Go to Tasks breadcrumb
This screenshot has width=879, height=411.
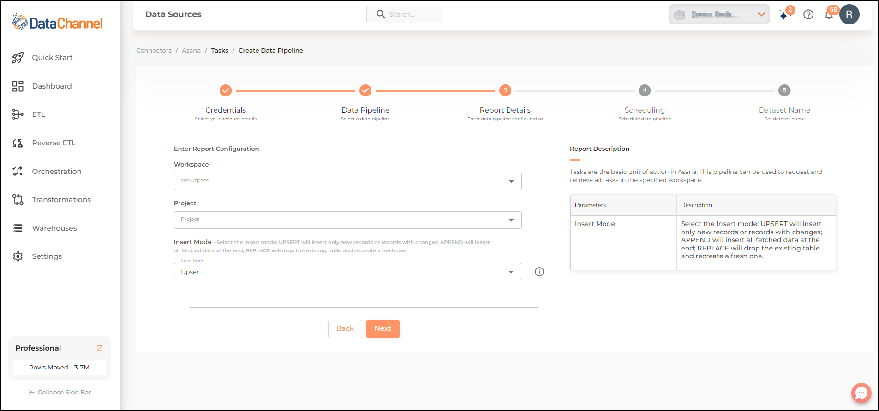coord(220,51)
